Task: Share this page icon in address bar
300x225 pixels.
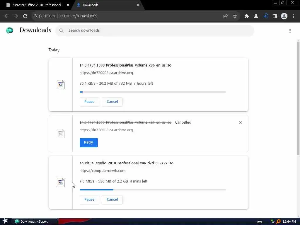Action: (226, 16)
